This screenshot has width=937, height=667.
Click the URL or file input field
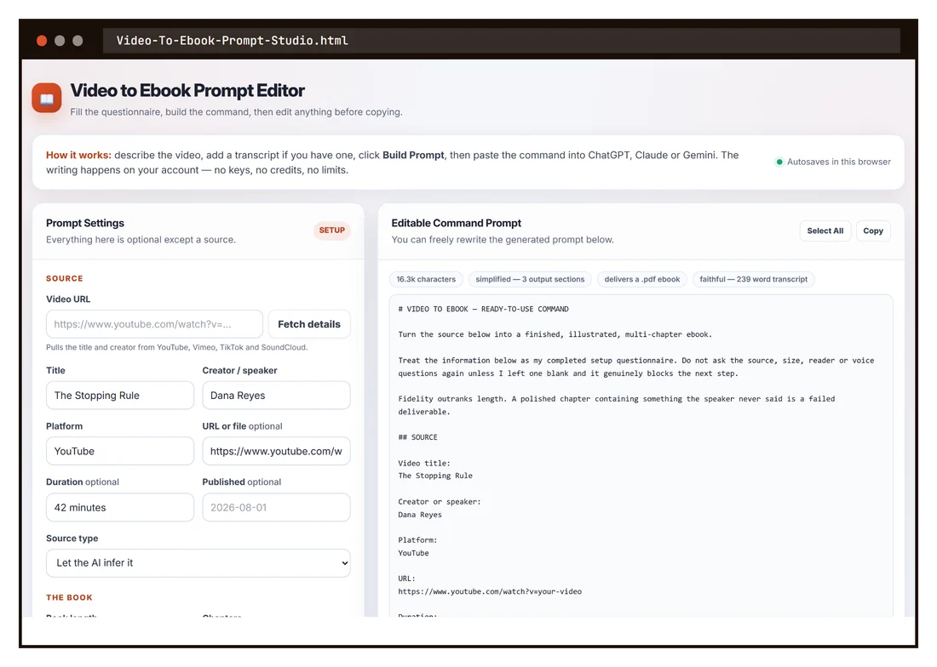(x=276, y=451)
